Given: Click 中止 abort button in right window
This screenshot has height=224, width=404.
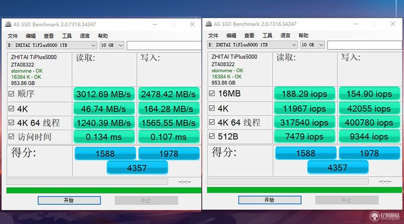Looking at the screenshot, I should [347, 200].
